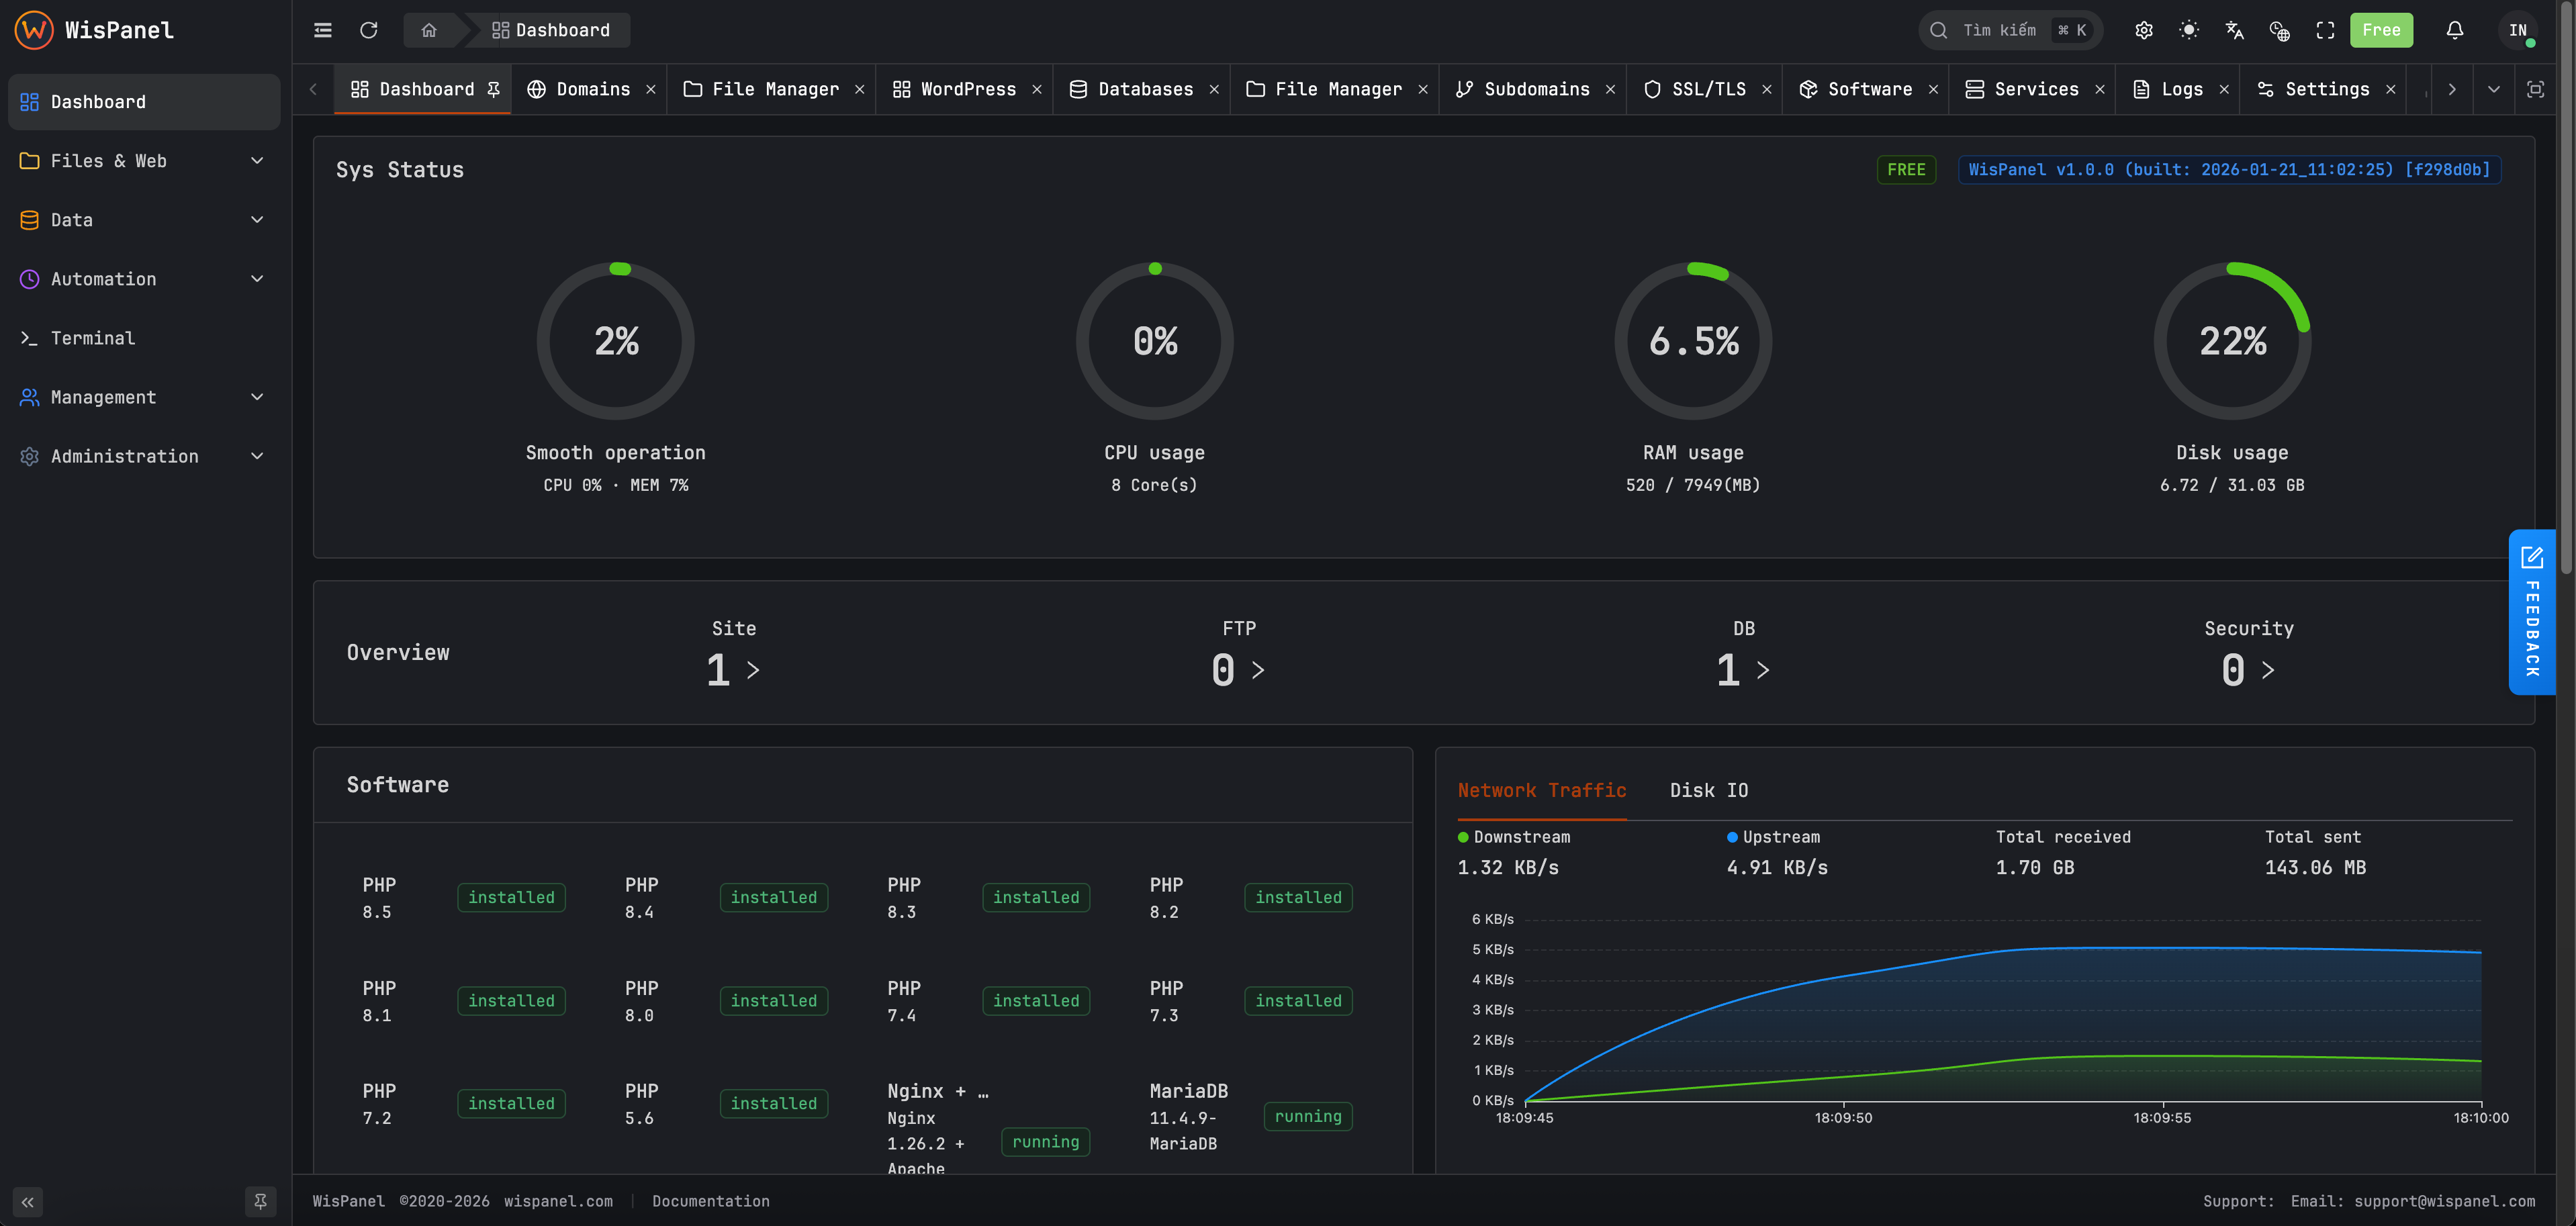The image size is (2576, 1226).
Task: Toggle light/dark theme with the sun icon
Action: pyautogui.click(x=2189, y=30)
